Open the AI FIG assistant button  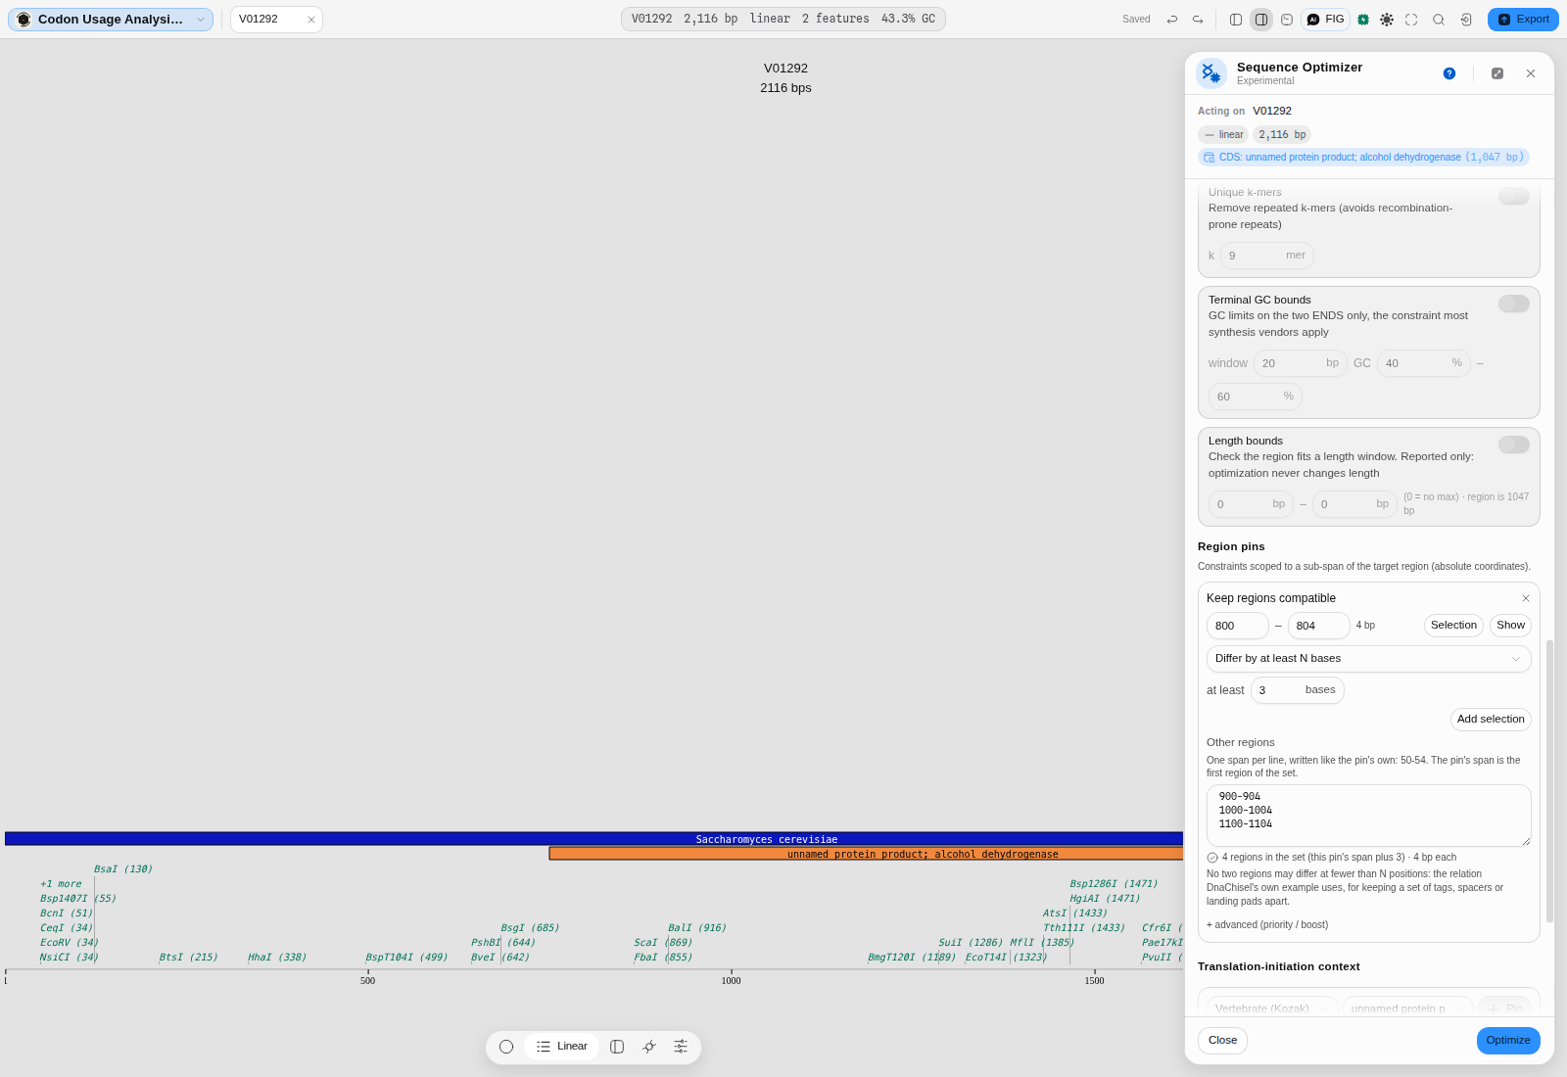pos(1326,20)
